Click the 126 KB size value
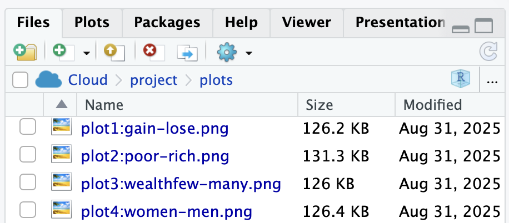This screenshot has height=223, width=509. tap(328, 184)
